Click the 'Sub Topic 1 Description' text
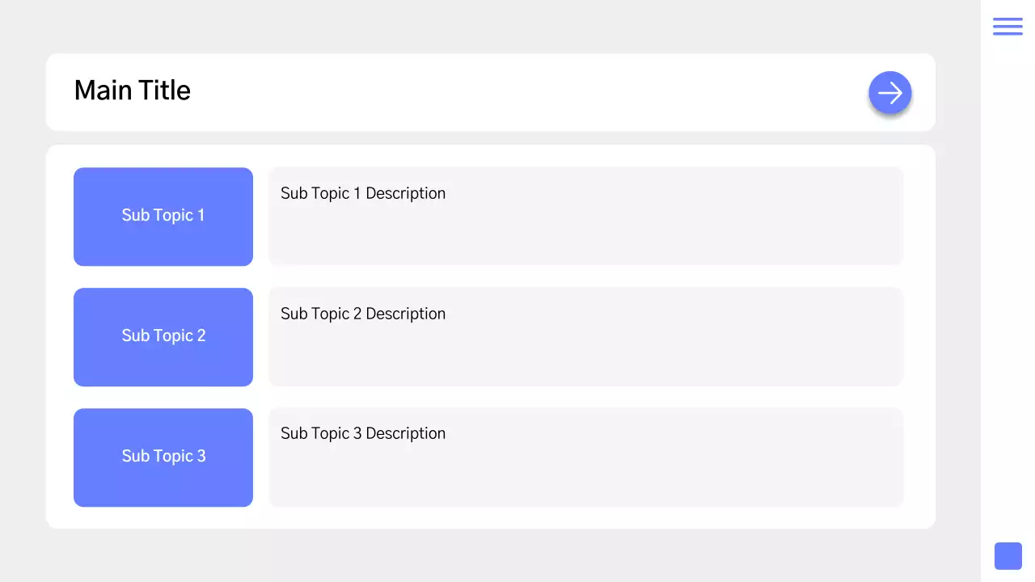 [363, 193]
